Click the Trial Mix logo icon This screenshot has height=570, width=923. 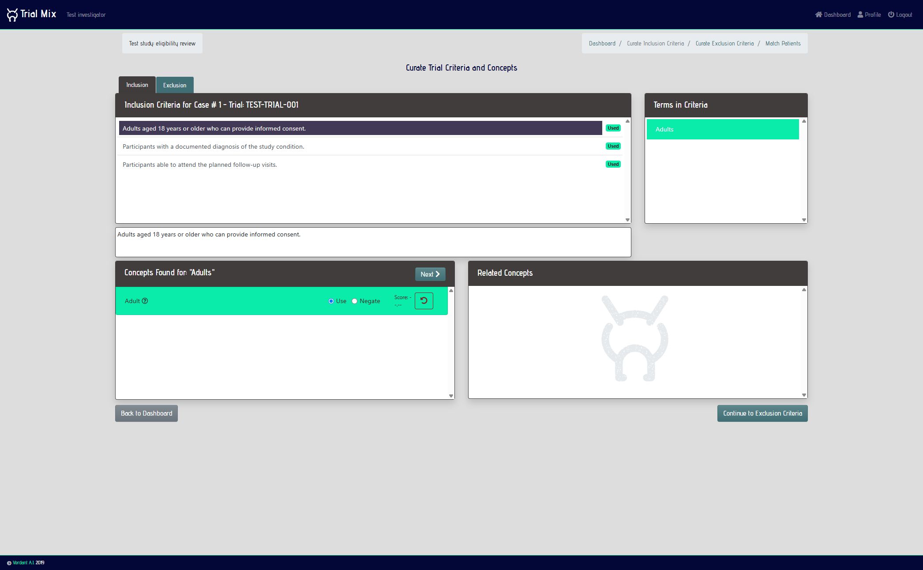(12, 15)
